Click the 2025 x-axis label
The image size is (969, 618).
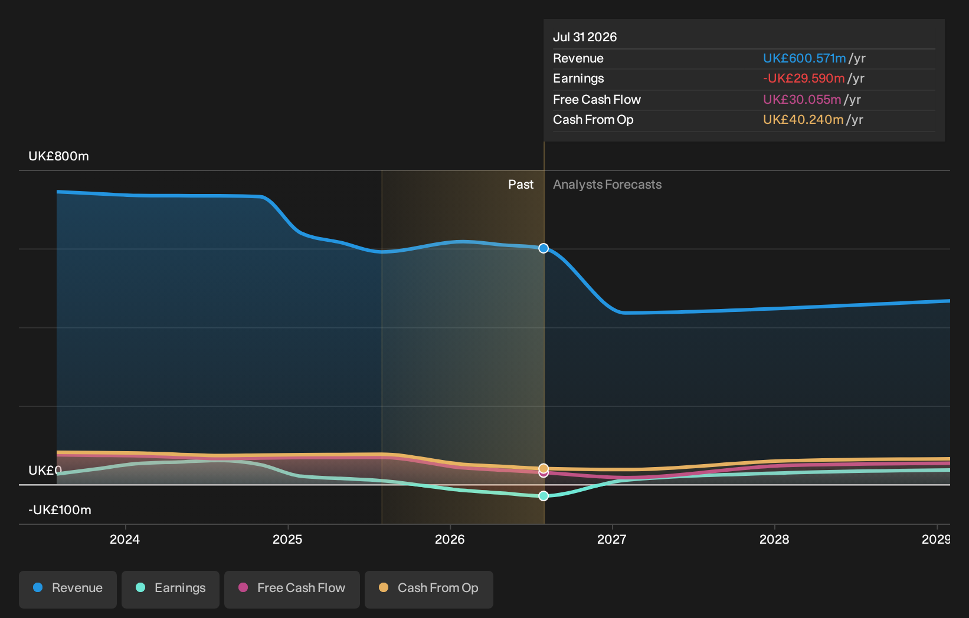[287, 539]
